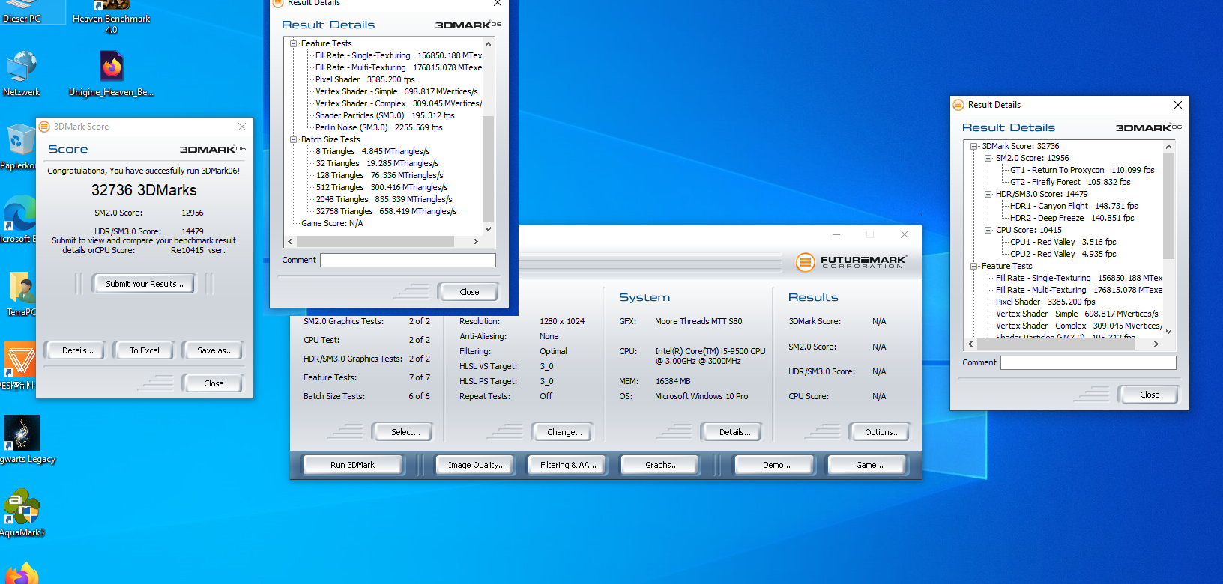Launch the Game... button

click(869, 465)
